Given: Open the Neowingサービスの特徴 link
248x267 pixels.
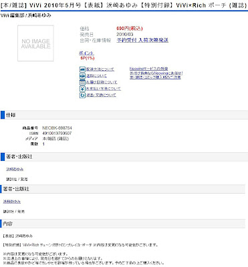Looking at the screenshot, I should [x=148, y=69].
